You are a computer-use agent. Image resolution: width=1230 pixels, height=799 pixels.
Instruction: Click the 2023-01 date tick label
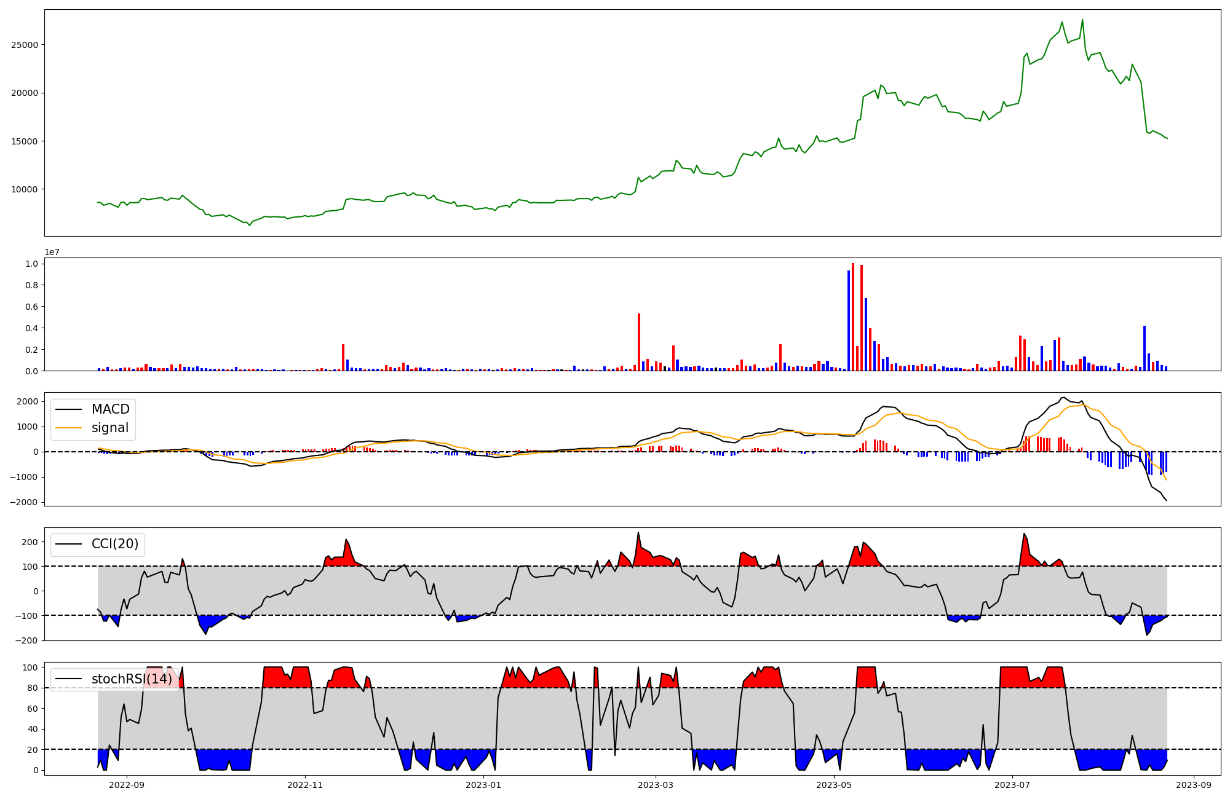click(x=483, y=785)
